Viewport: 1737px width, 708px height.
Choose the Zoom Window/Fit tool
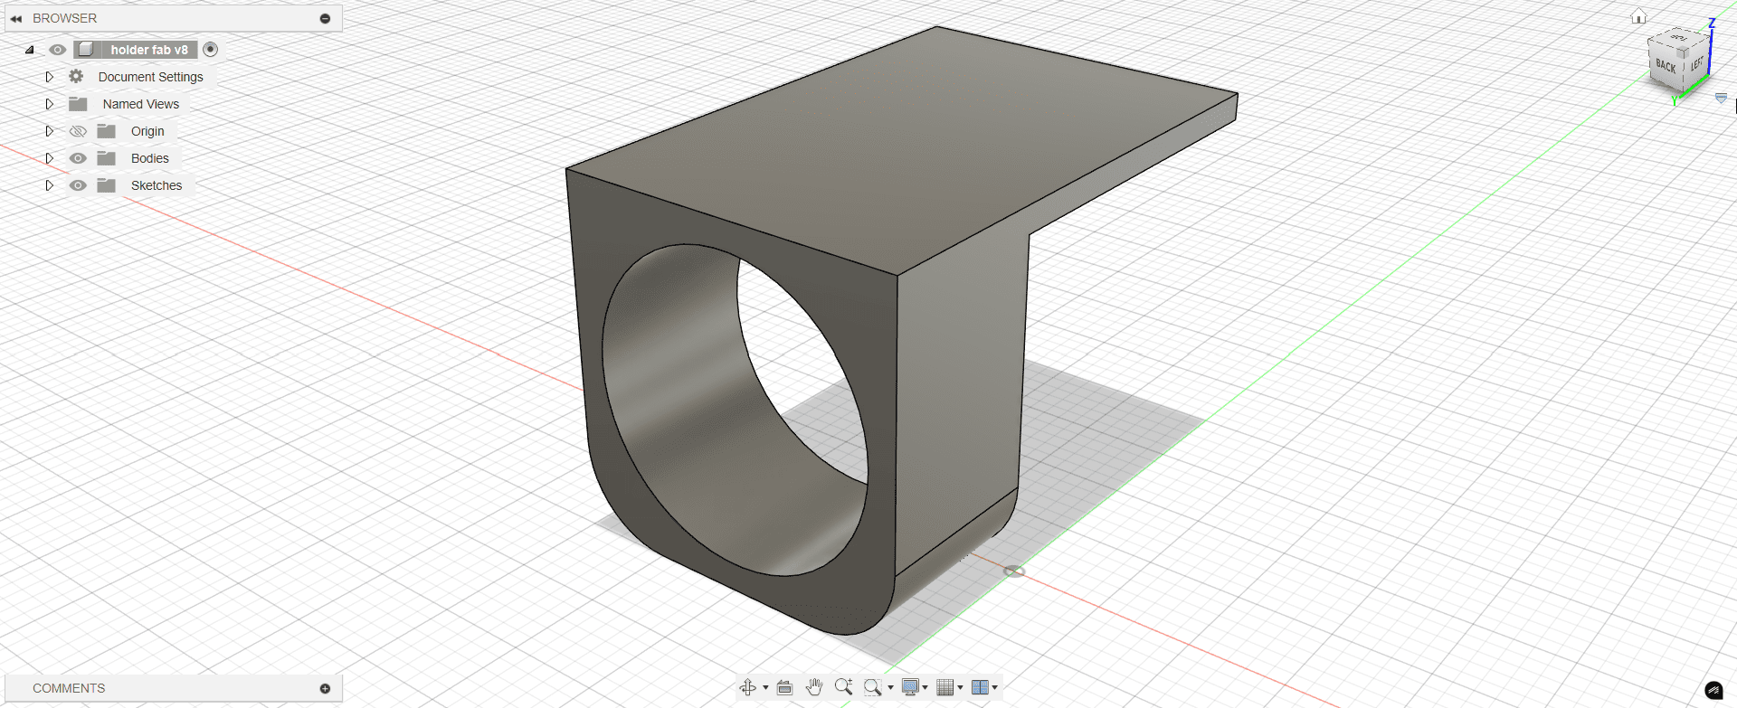(x=872, y=687)
